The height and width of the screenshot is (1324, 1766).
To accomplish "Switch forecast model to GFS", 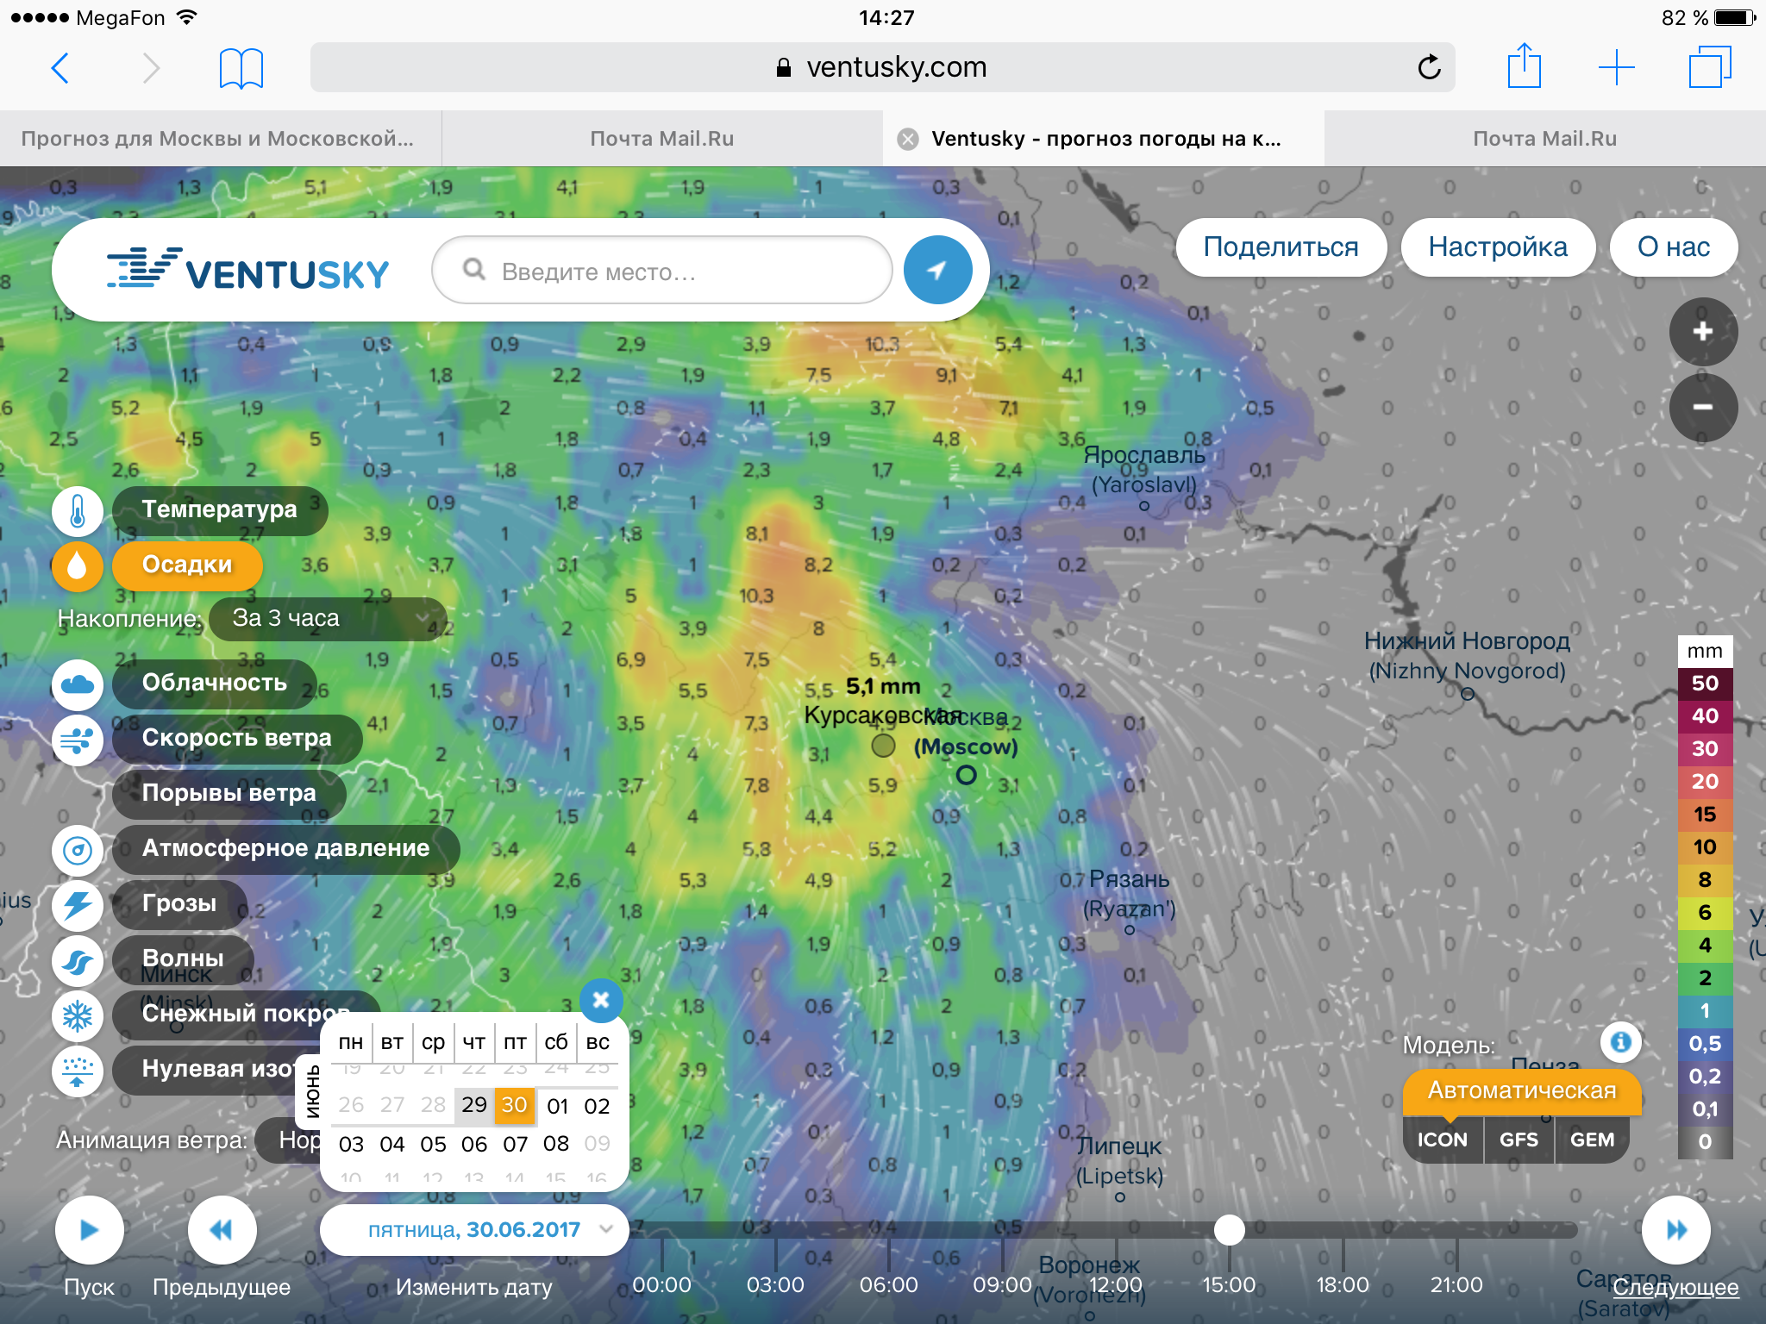I will (x=1519, y=1140).
